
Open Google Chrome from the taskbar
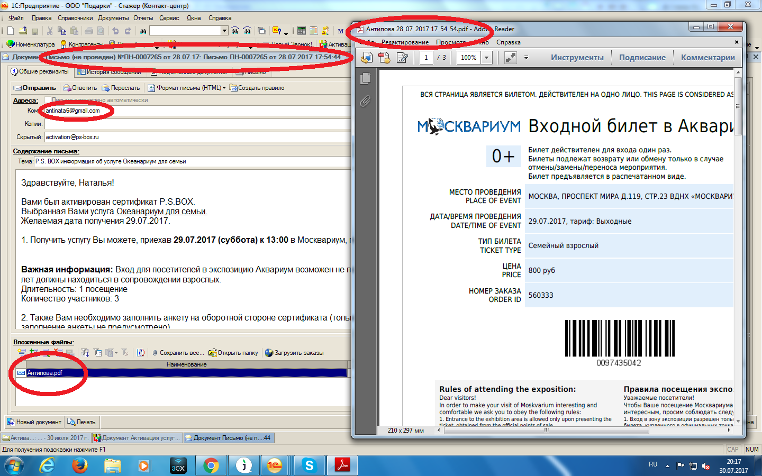point(211,465)
